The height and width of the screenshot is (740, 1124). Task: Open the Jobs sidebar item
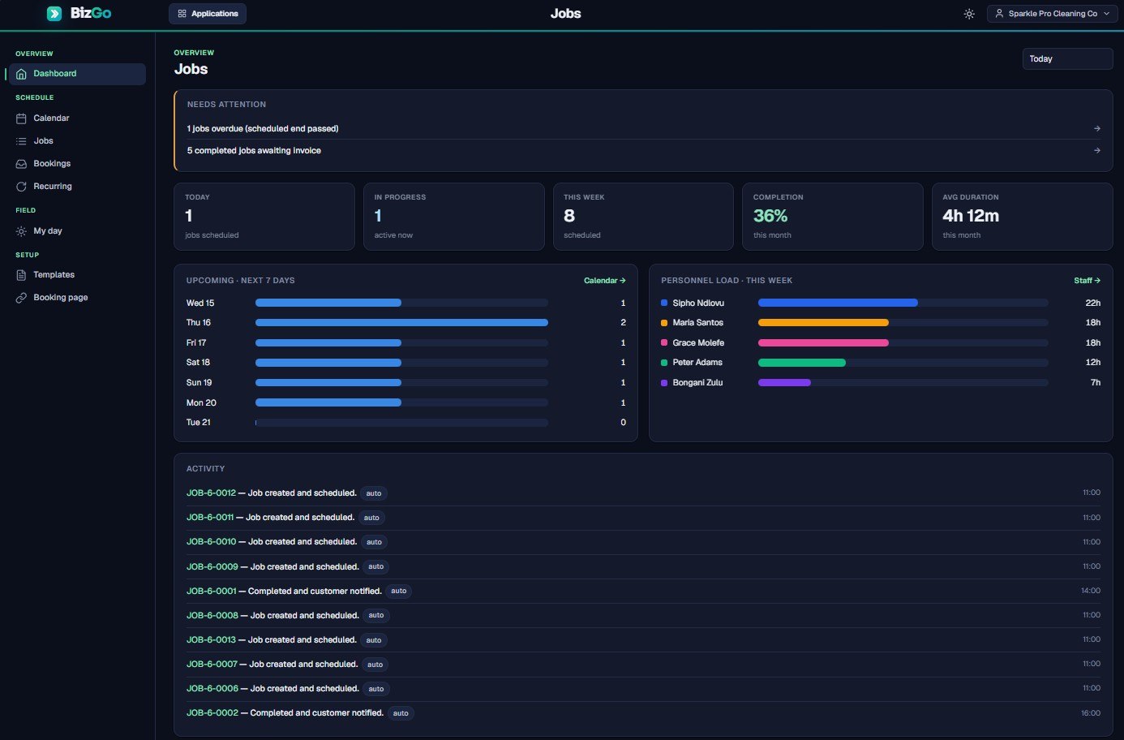tap(77, 141)
